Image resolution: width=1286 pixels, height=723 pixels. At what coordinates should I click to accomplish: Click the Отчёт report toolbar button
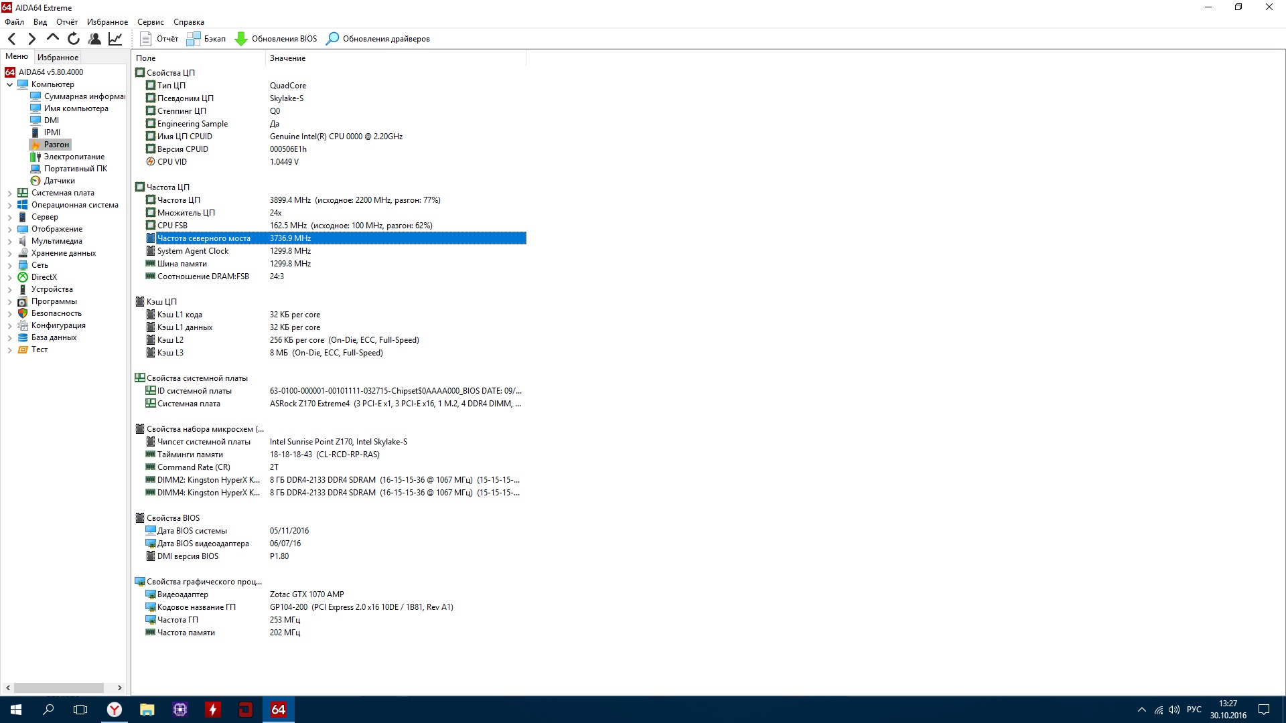point(159,39)
